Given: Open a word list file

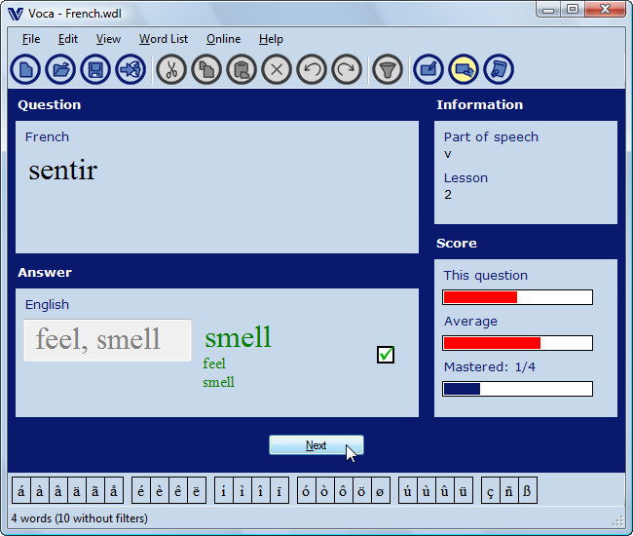Looking at the screenshot, I should click(60, 69).
